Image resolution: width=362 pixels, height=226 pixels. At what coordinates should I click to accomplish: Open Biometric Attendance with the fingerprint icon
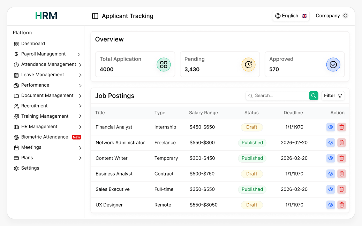tap(16, 137)
